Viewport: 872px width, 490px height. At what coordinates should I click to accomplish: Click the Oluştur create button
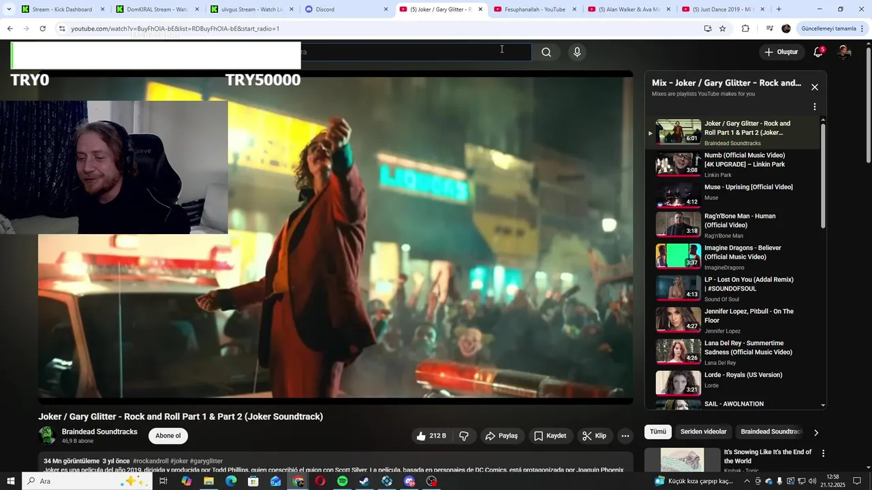point(781,52)
